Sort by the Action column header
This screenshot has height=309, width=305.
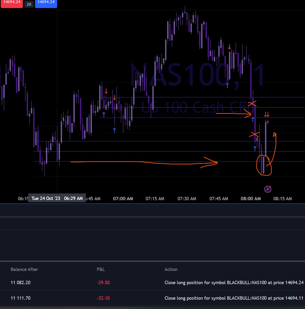tap(171, 269)
